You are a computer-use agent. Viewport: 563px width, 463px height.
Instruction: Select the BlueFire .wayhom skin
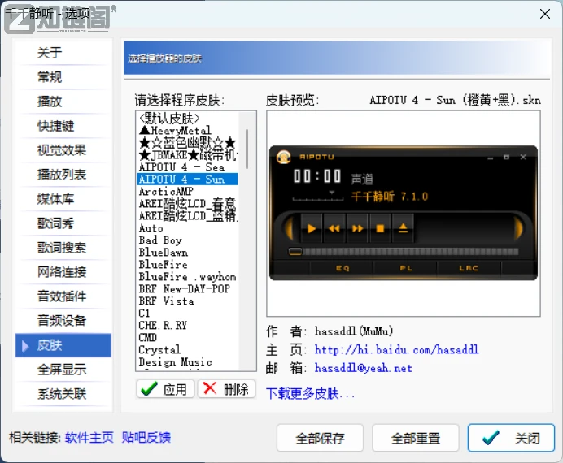[187, 277]
